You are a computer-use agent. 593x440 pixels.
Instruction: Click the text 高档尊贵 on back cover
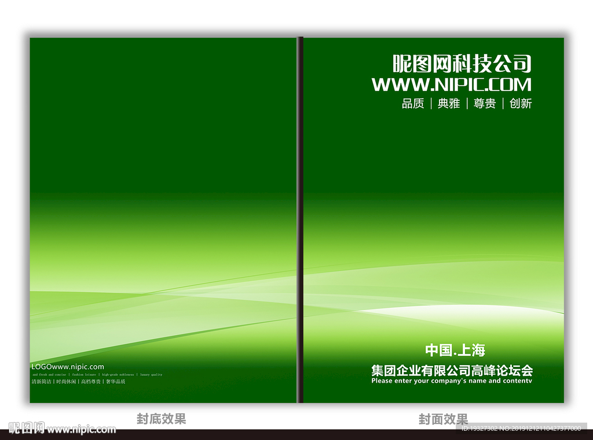click(91, 381)
